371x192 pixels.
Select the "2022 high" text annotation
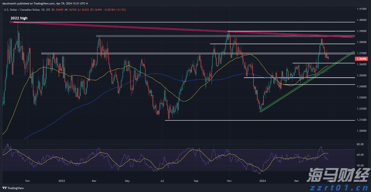tap(19, 18)
